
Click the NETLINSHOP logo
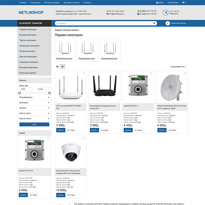click(31, 13)
